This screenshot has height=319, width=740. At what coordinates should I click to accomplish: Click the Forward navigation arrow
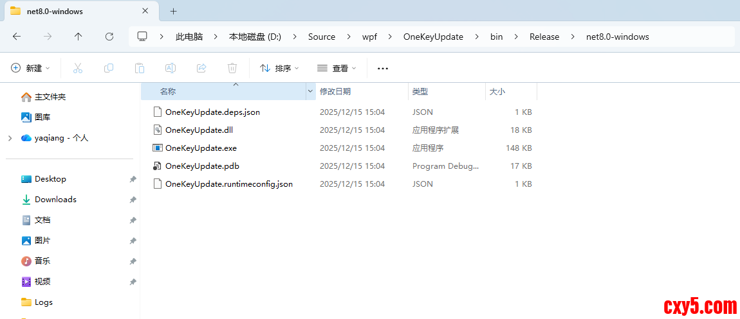pyautogui.click(x=47, y=37)
